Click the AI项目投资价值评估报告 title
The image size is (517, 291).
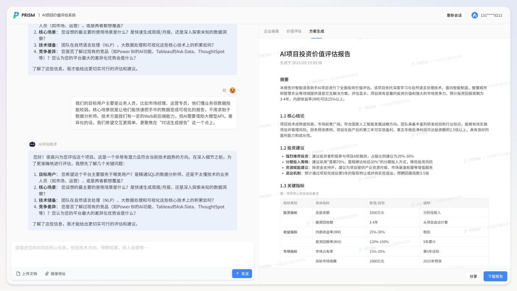pyautogui.click(x=315, y=54)
